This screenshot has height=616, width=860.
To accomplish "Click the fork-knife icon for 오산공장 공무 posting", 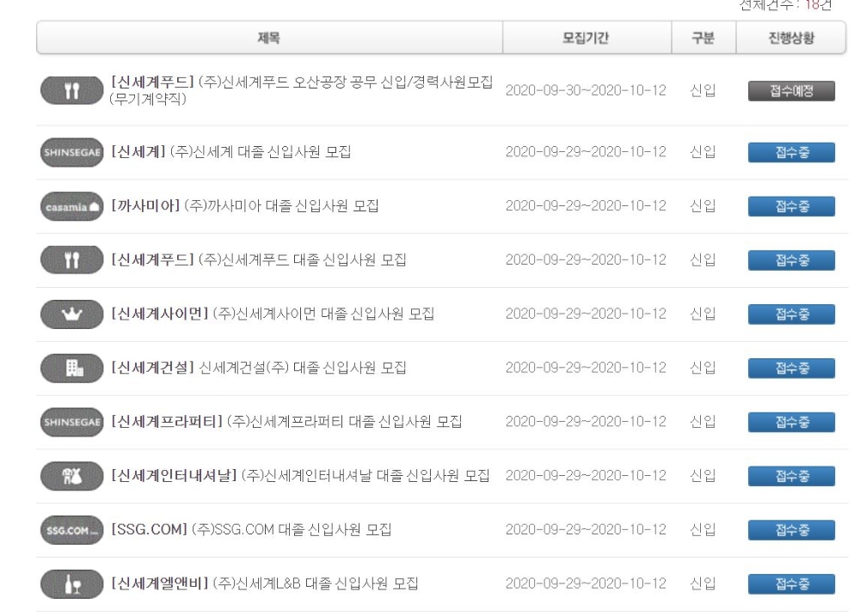I will [72, 90].
